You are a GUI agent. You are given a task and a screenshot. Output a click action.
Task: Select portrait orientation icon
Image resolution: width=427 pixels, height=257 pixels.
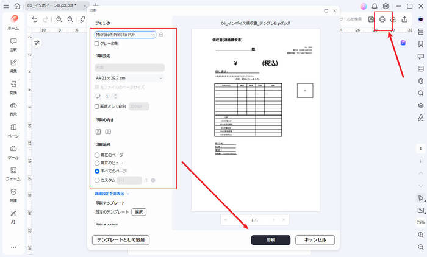point(98,132)
